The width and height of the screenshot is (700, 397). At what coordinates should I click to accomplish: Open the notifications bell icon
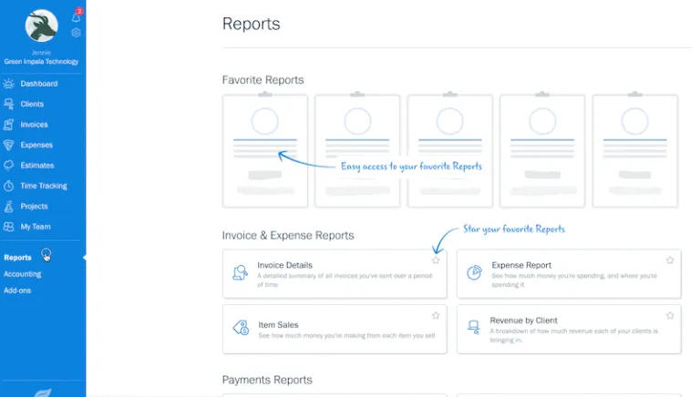click(x=76, y=16)
